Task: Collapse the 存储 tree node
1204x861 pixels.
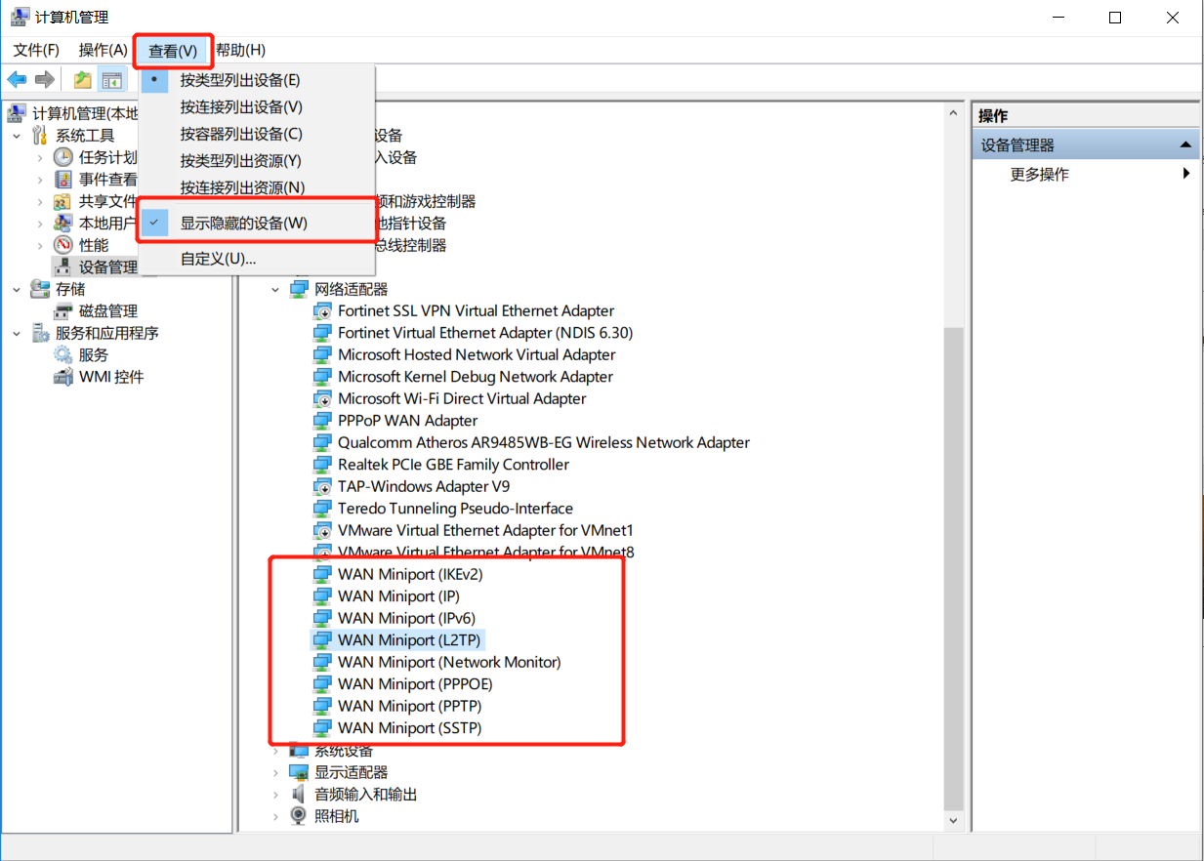Action: (x=17, y=289)
